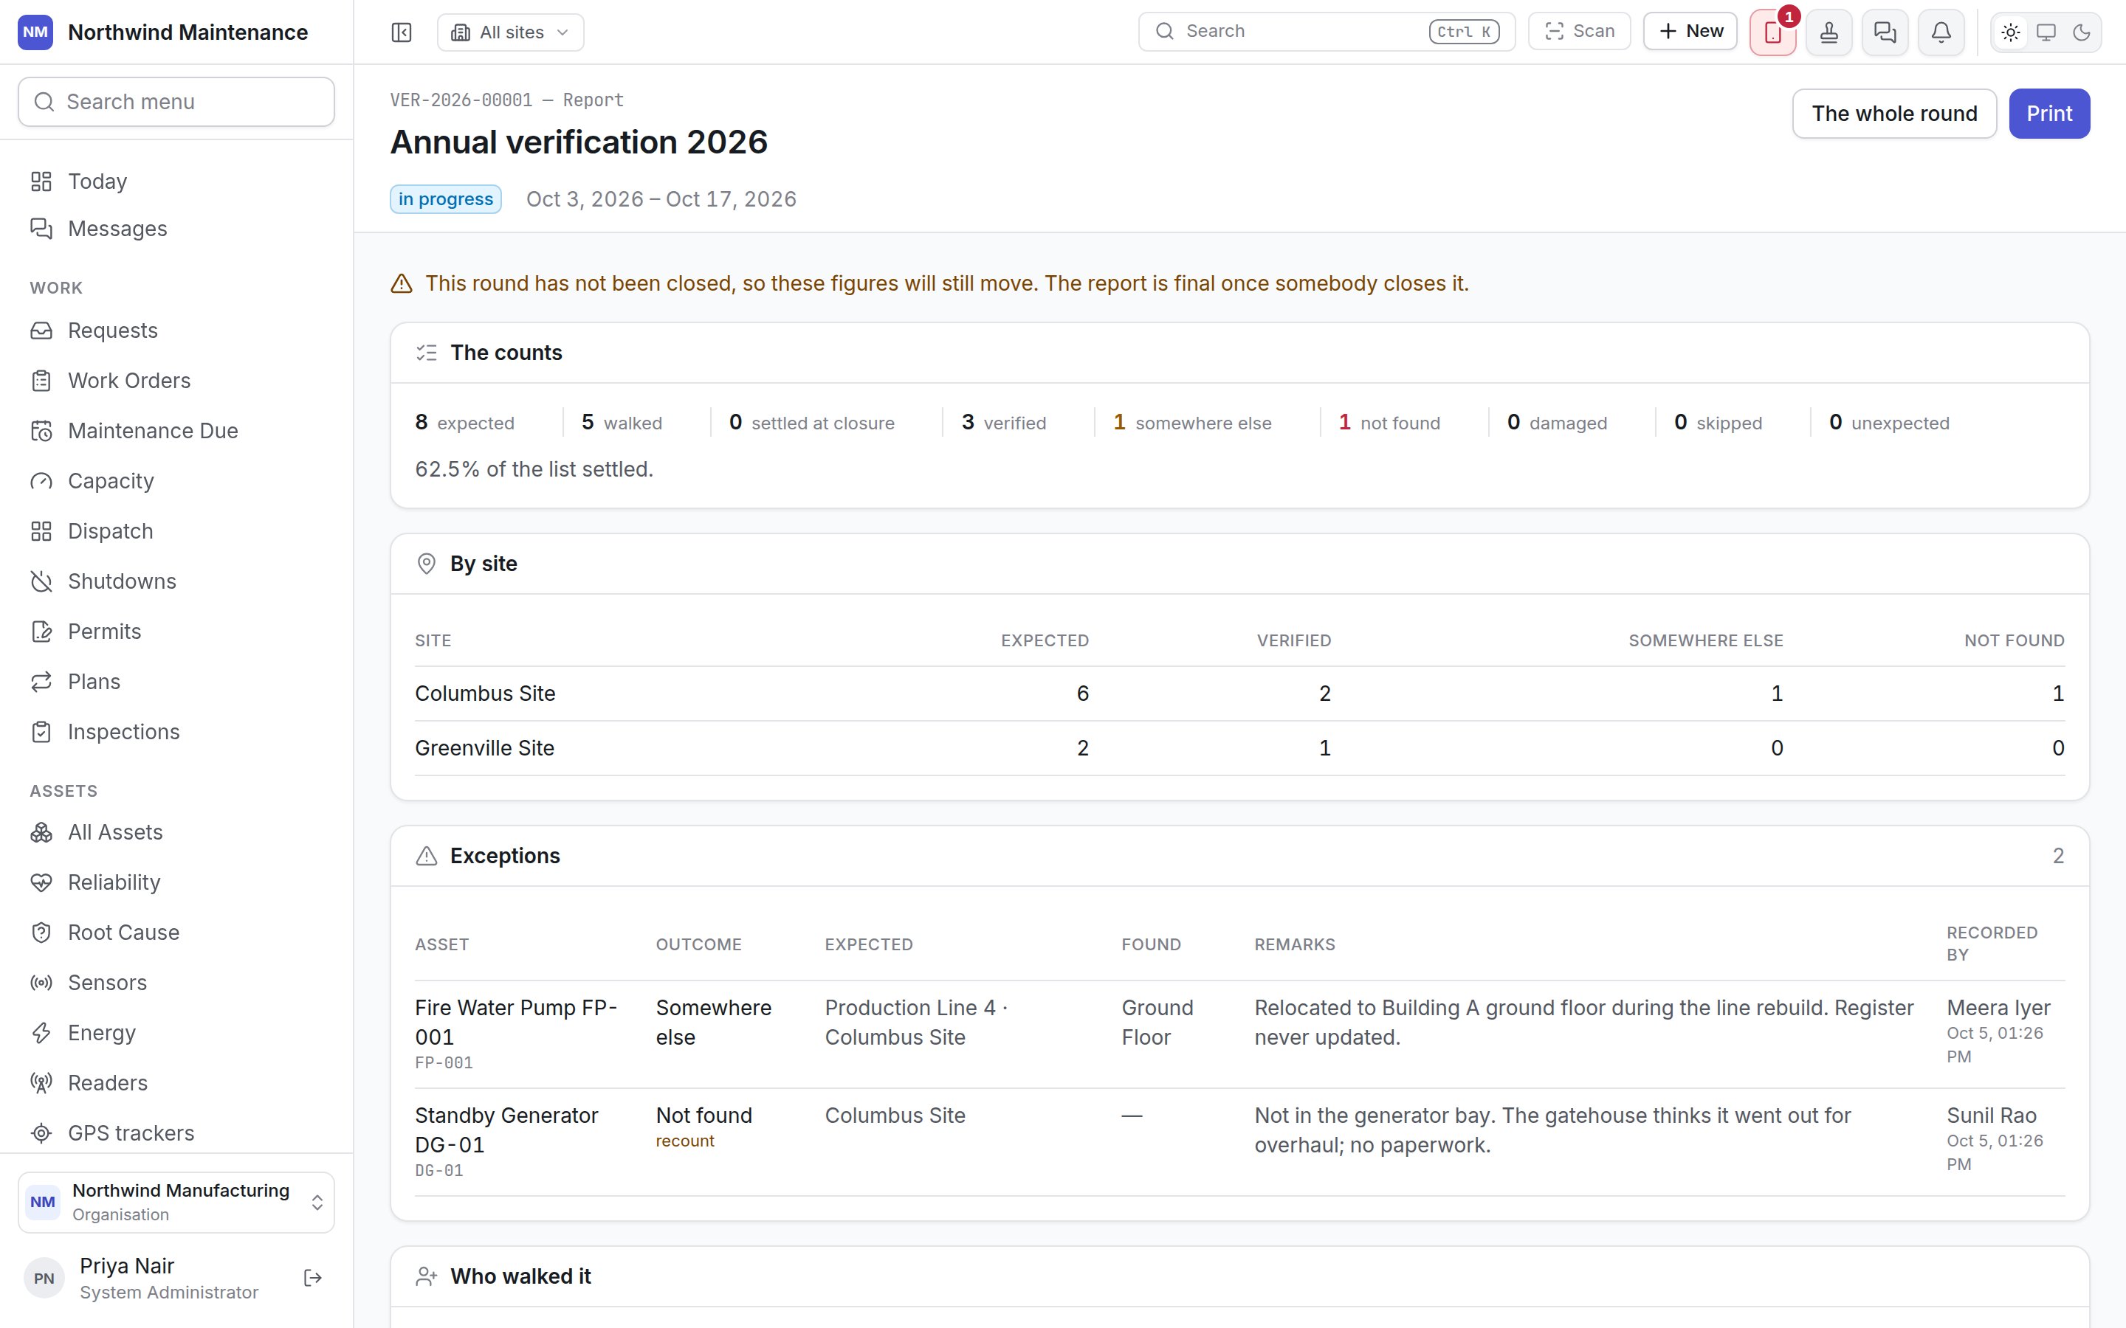Image resolution: width=2126 pixels, height=1328 pixels.
Task: Go to Messages in the sidebar
Action: click(x=176, y=229)
